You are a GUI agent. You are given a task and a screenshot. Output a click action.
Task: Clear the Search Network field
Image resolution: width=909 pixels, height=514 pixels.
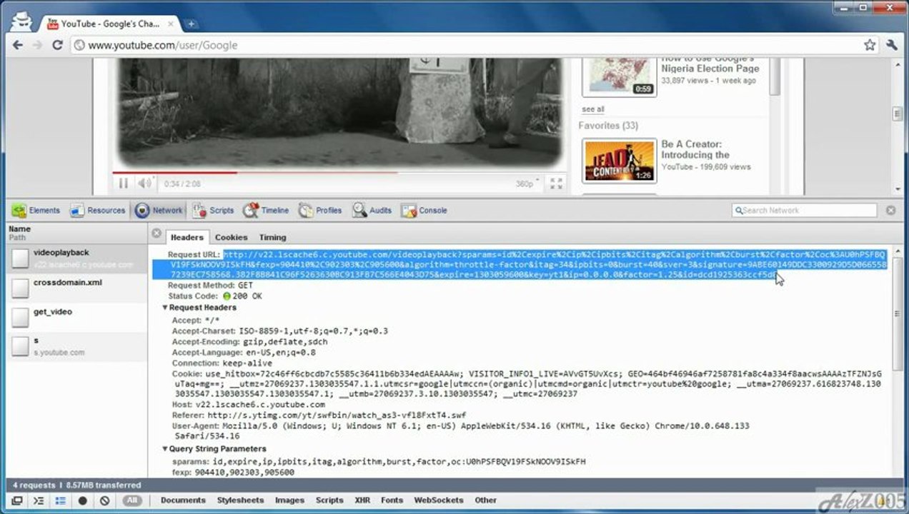pos(890,211)
